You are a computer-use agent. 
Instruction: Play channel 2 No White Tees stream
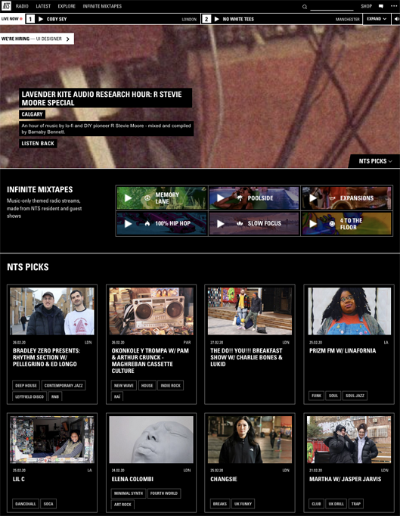(x=217, y=19)
